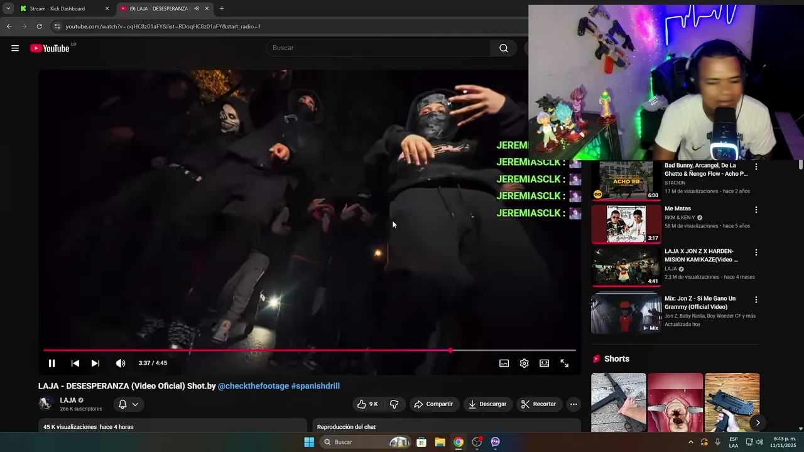The image size is (804, 452).
Task: Open the LAJA channel avatar
Action: click(46, 404)
